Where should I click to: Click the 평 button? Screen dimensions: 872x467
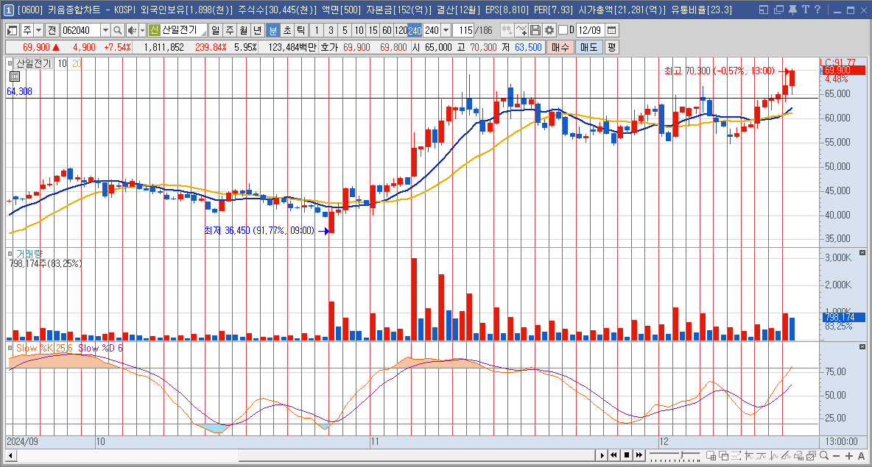611,47
